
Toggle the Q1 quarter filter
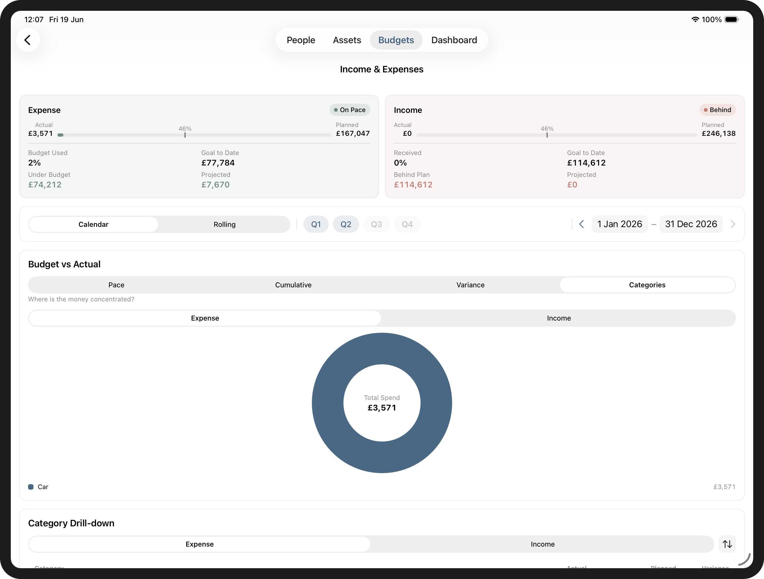pyautogui.click(x=316, y=224)
